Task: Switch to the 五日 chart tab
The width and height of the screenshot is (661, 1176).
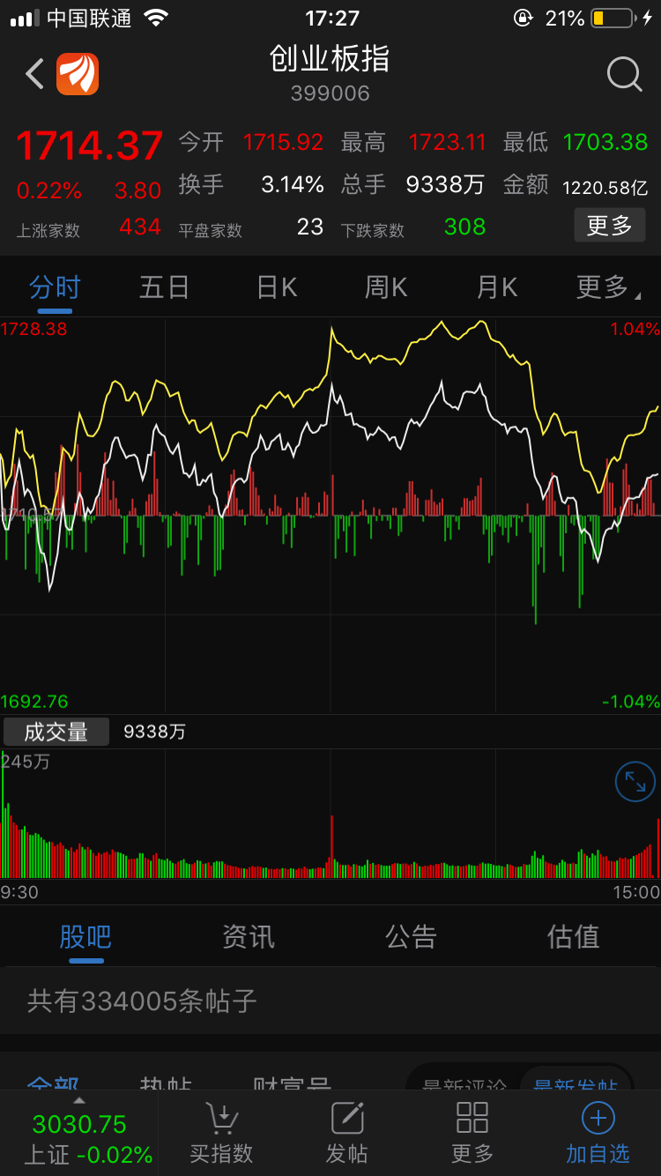Action: [x=165, y=287]
